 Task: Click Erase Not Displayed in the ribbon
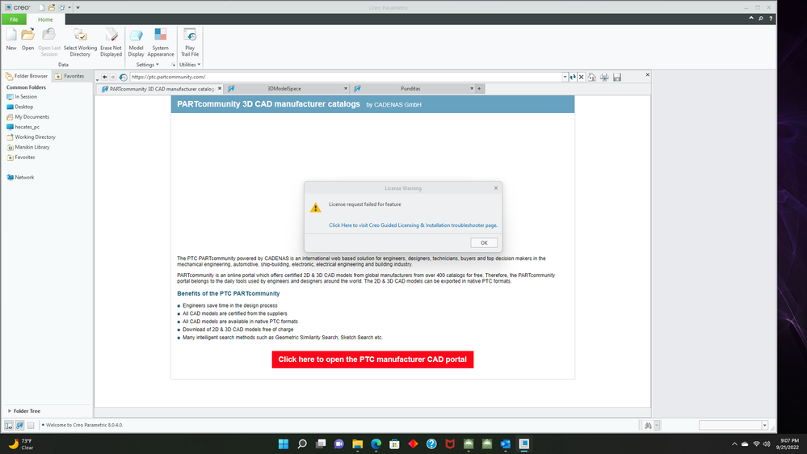(111, 42)
